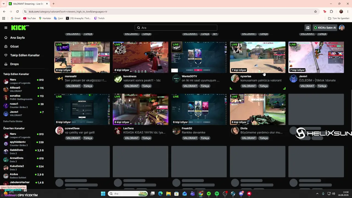This screenshot has height=198, width=352.
Task: Open Freak50's stream title Rankke devamke
Action: [194, 133]
